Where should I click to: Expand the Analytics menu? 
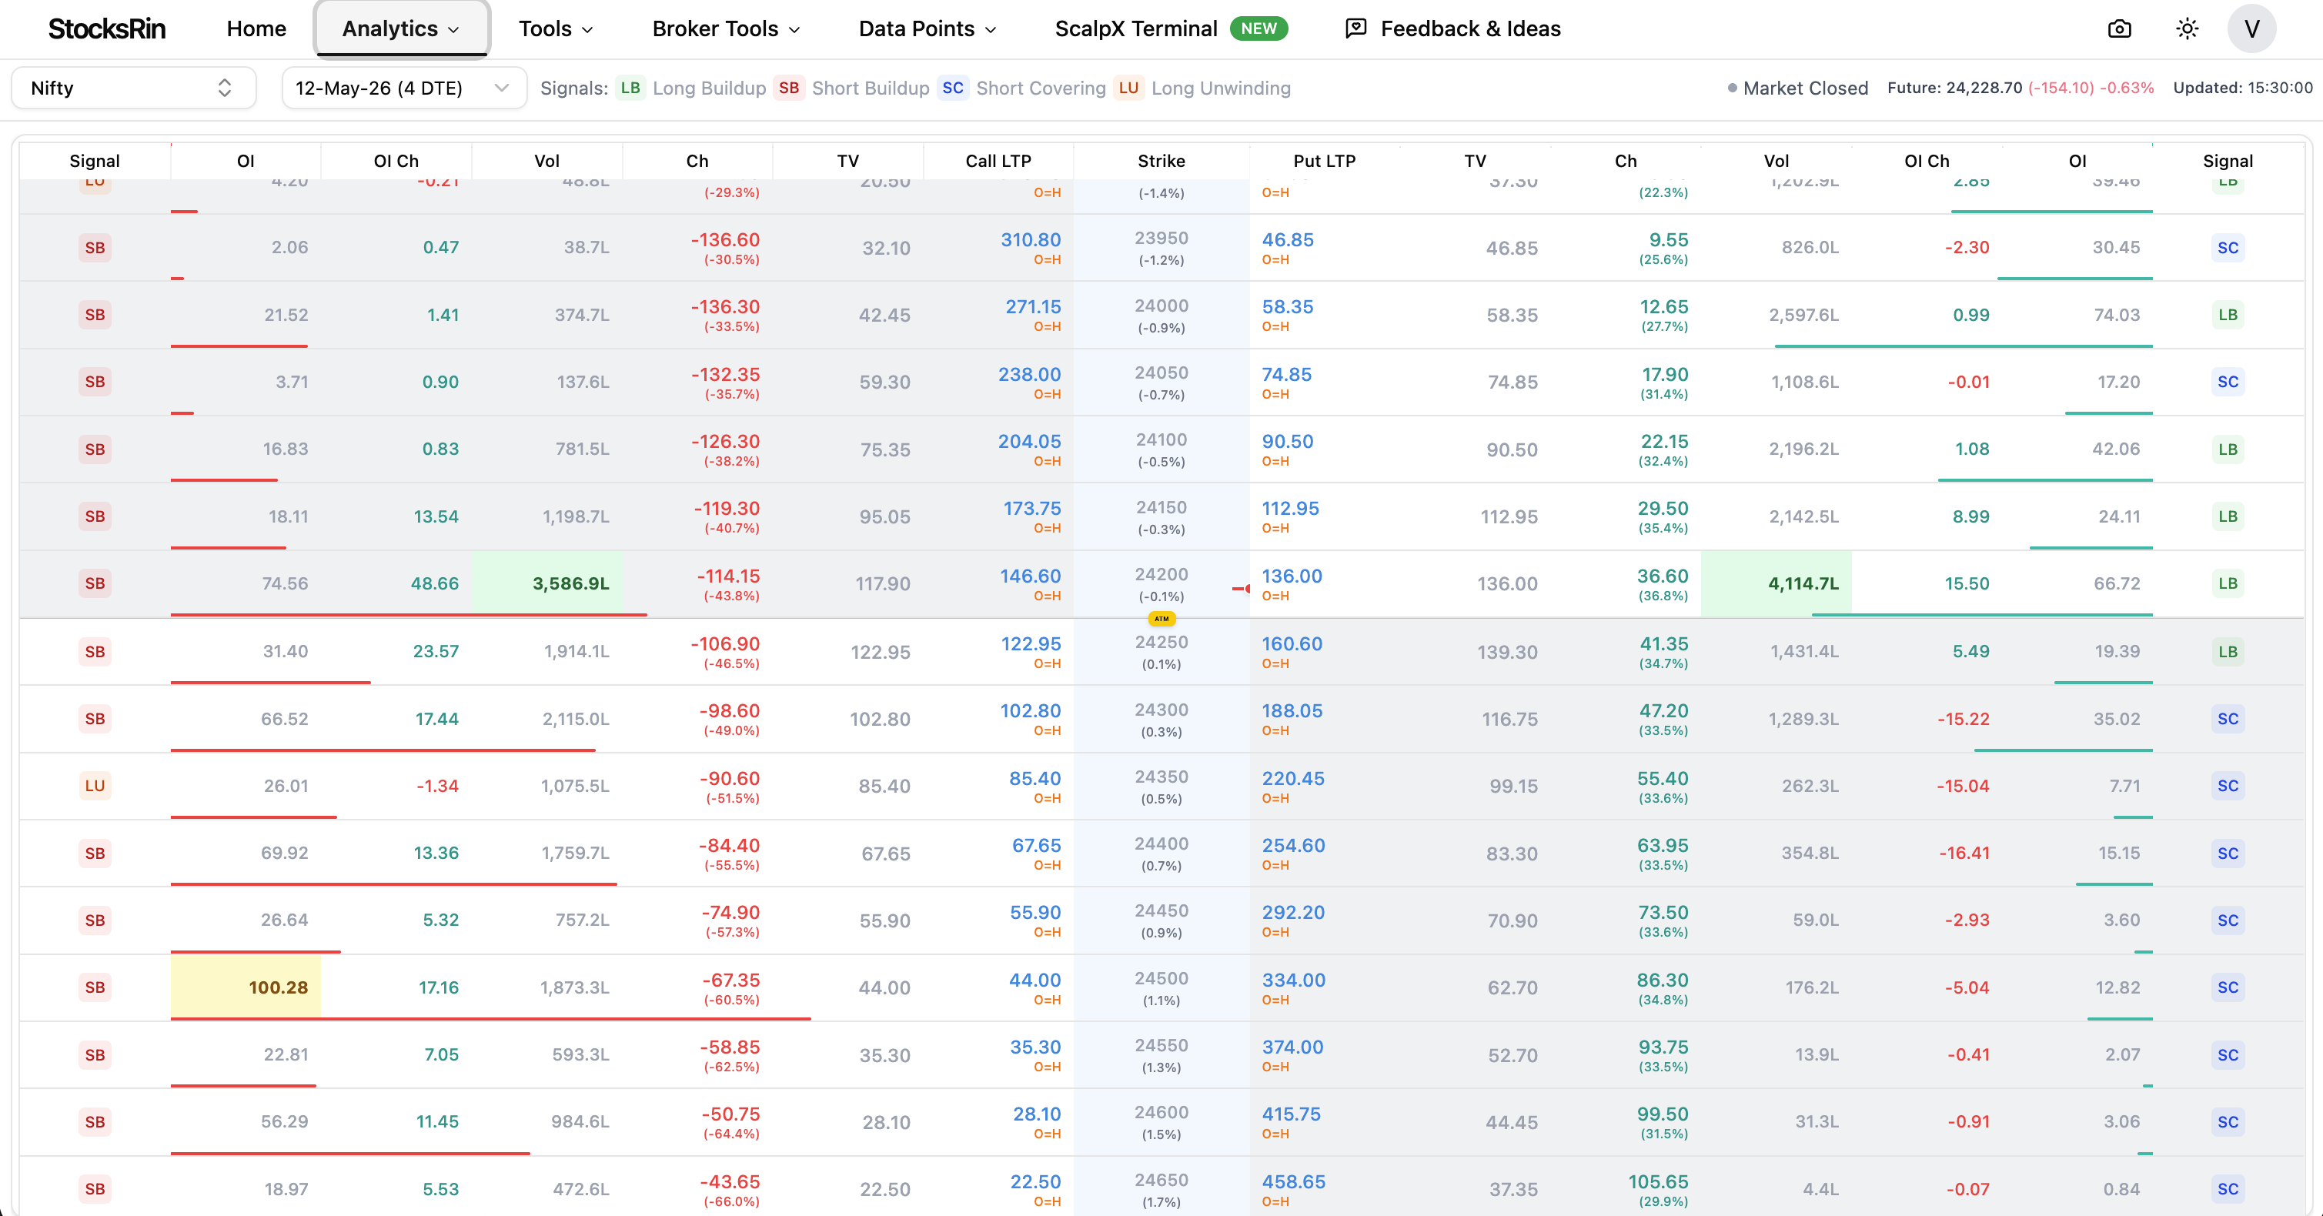click(401, 28)
